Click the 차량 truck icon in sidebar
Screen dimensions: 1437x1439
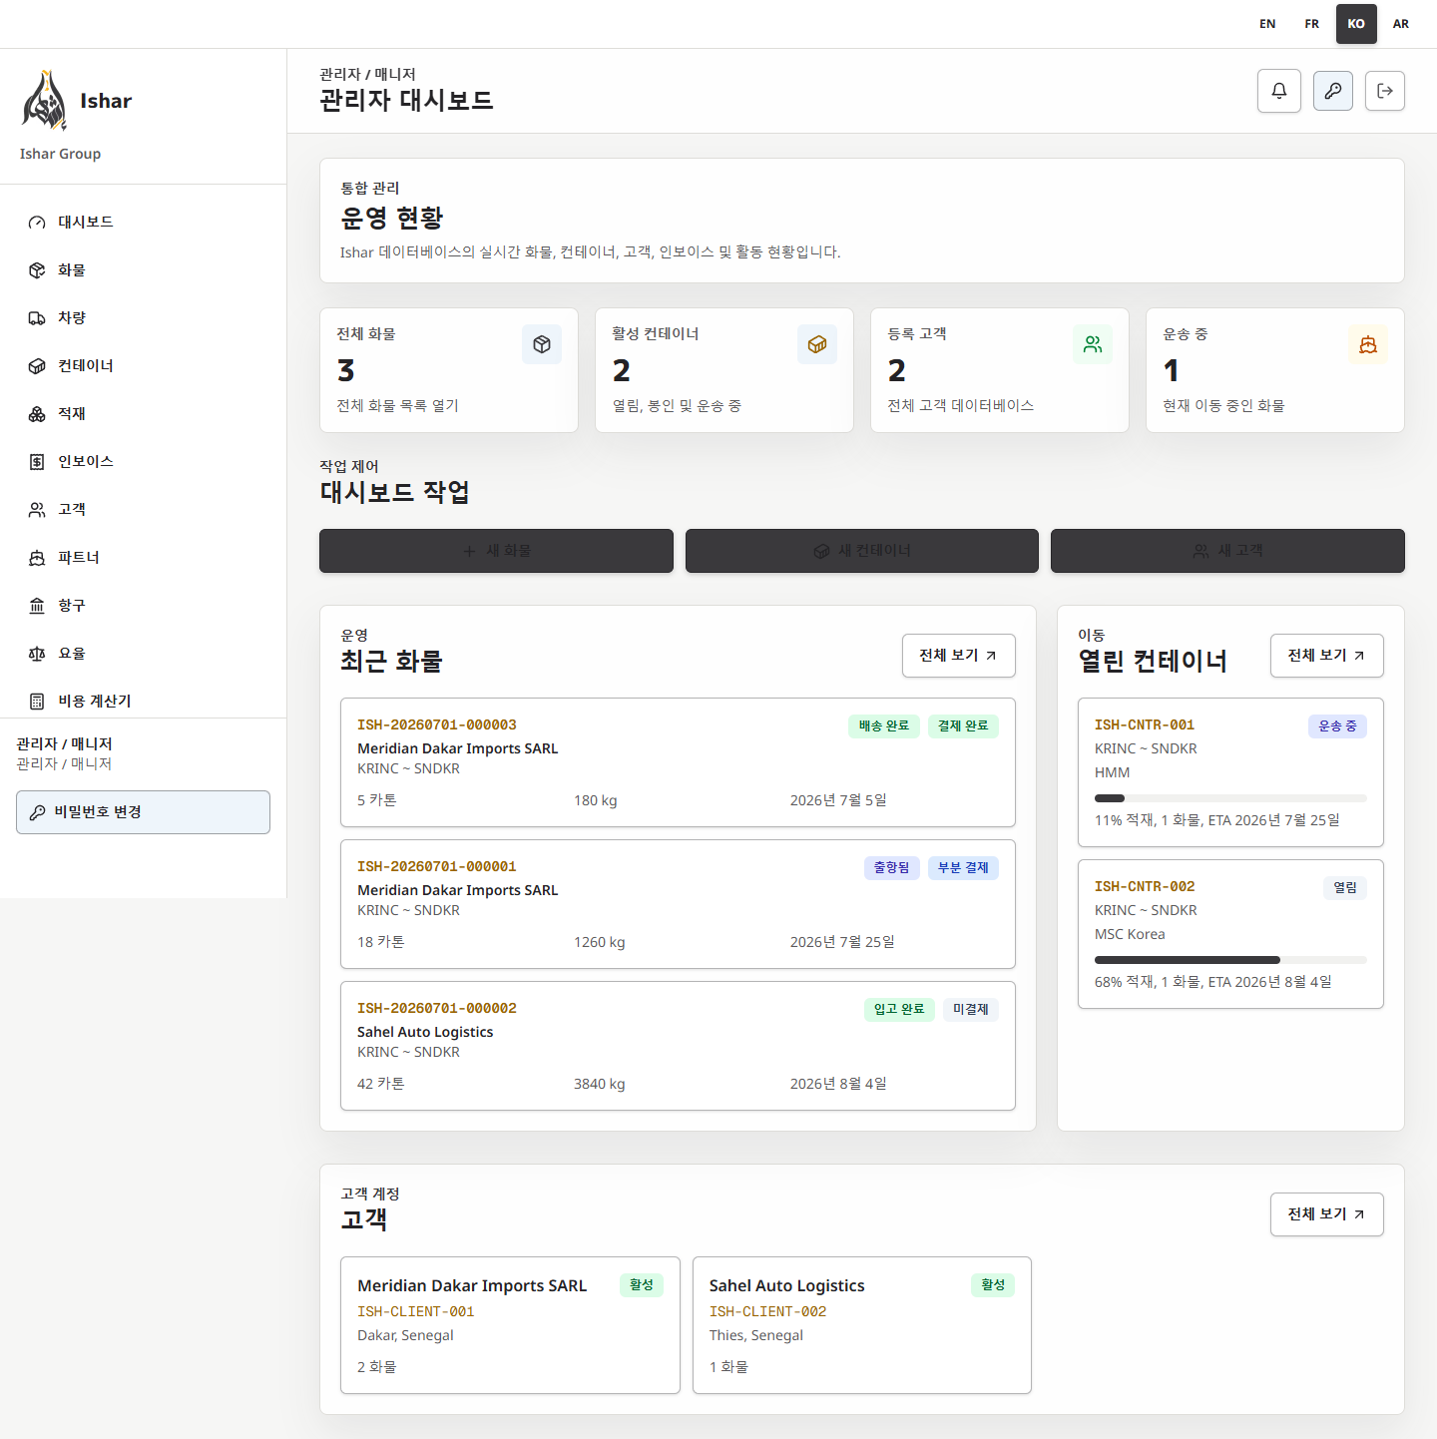[x=37, y=318]
